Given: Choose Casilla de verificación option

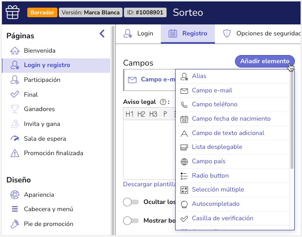Looking at the screenshot, I should (233, 218).
